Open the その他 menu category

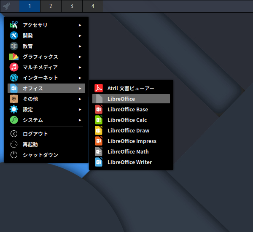coord(46,99)
